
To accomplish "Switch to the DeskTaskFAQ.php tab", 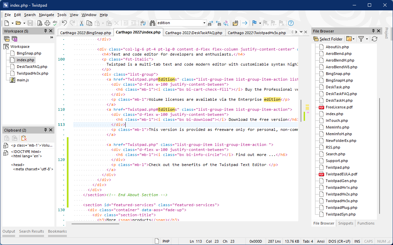I will [x=193, y=33].
